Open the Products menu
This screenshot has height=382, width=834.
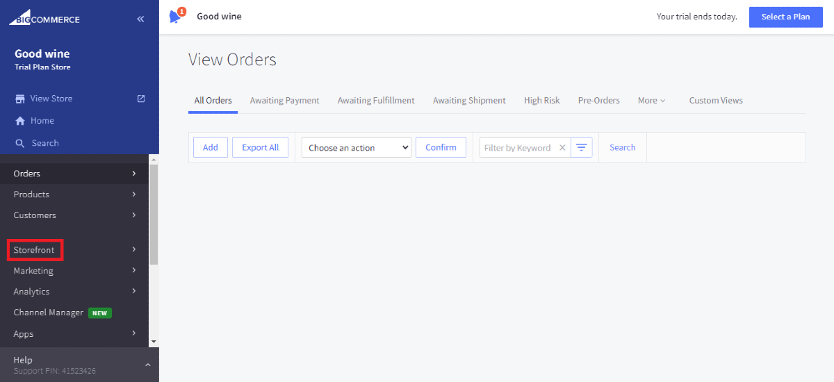point(31,194)
